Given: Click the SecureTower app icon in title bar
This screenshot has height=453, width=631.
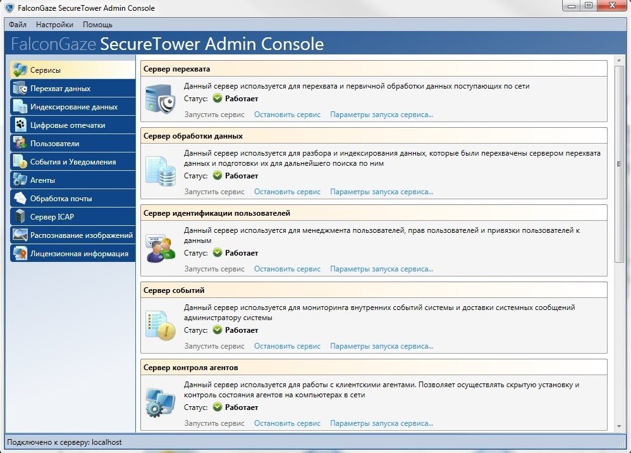Looking at the screenshot, I should coord(9,8).
